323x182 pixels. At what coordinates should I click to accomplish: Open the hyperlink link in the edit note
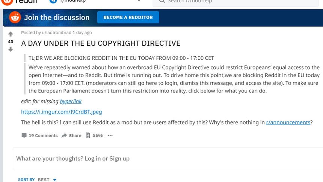click(71, 101)
